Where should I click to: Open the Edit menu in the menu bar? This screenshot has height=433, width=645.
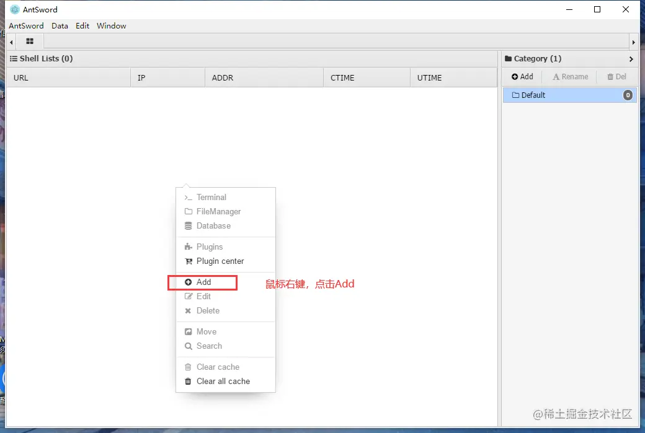(82, 25)
